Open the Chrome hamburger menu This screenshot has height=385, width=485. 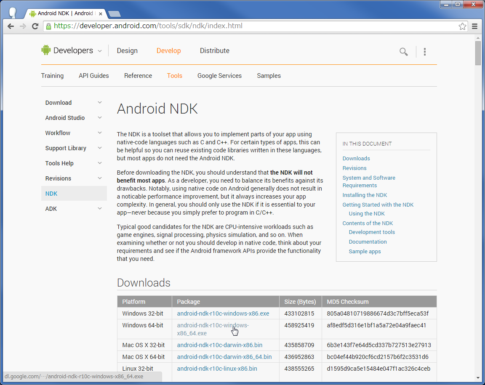[x=475, y=26]
